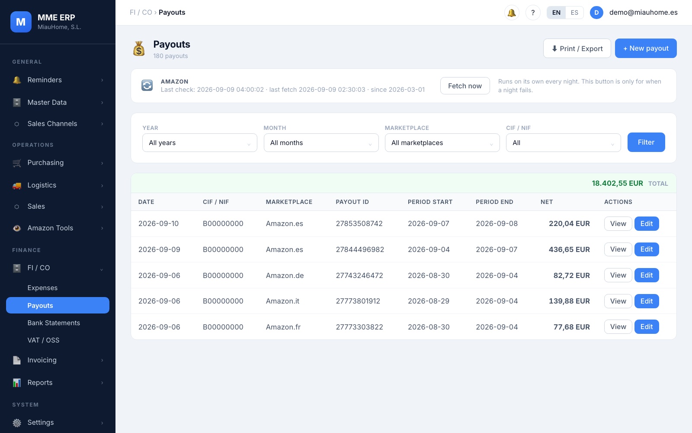Viewport: 692px width, 433px height.
Task: Click the Reminders bell sidebar icon
Action: [17, 80]
